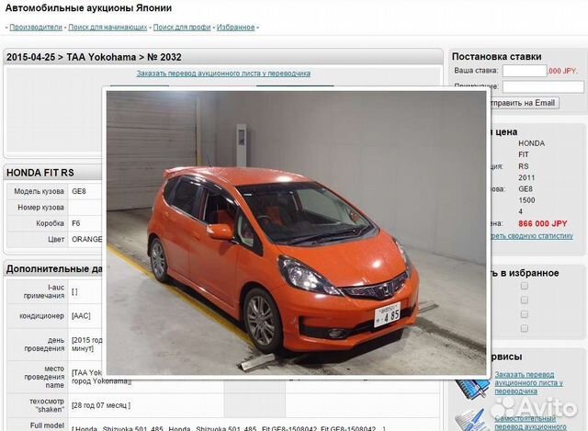Viewport: 588px width, 431px height.
Task: Select the HONDA FIT RS heading
Action: coord(40,173)
